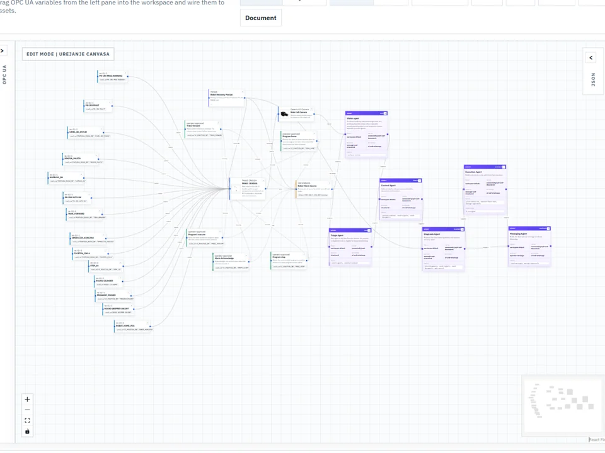Expand the JSON right pane arrow
Screen dimensions: 605x453
coord(591,58)
